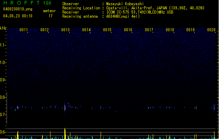Image resolution: width=219 pixels, height=139 pixels.
Task: Click the 1.0 frequency axis label
Action: point(3,63)
